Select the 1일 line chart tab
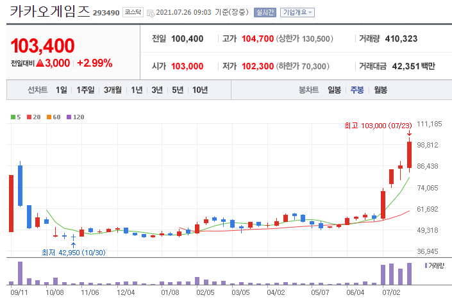452x302 pixels. coord(62,90)
